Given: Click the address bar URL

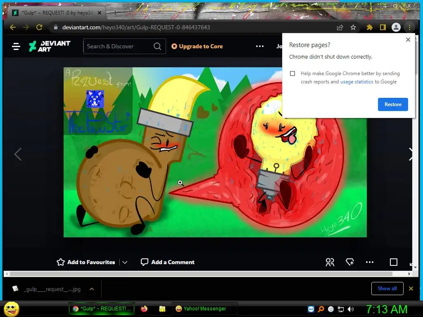Looking at the screenshot, I should coord(136,27).
